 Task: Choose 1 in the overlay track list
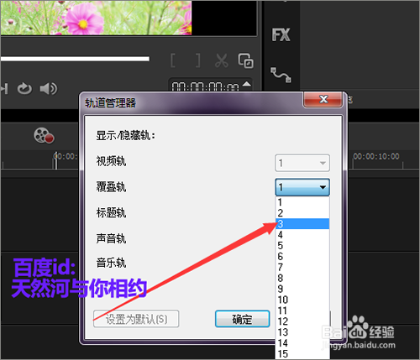(302, 202)
